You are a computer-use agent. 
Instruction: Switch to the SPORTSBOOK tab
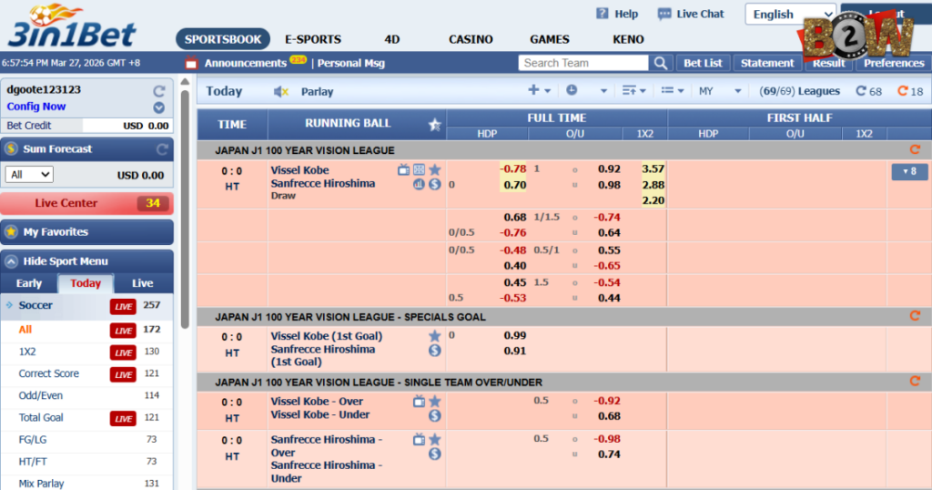pos(223,39)
